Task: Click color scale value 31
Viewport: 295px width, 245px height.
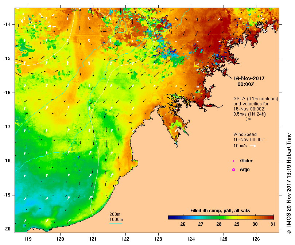Action: coord(273,224)
